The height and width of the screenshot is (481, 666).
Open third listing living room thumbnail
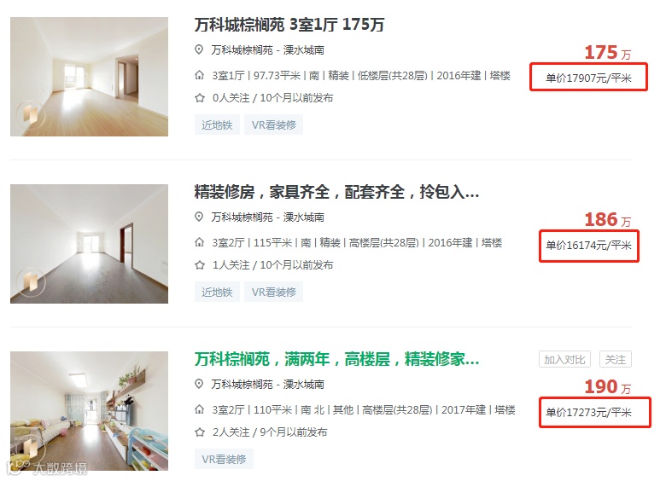pyautogui.click(x=89, y=410)
